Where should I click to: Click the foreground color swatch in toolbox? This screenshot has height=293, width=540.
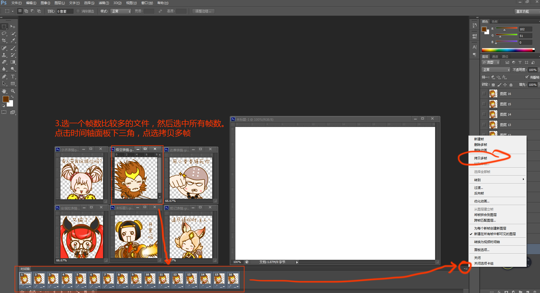(x=6, y=99)
